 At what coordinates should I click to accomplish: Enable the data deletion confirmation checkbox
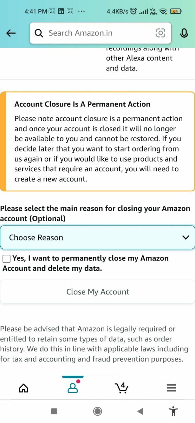[6, 258]
